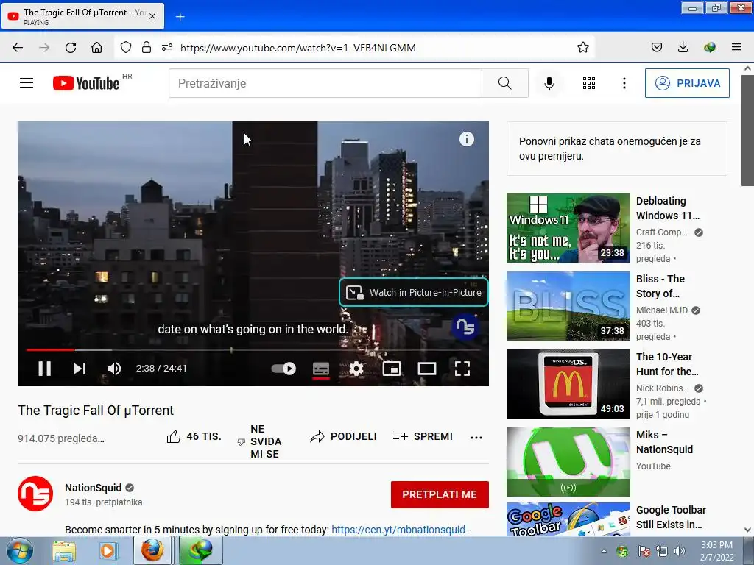Viewport: 754px width, 565px height.
Task: Mute the video volume
Action: [114, 369]
